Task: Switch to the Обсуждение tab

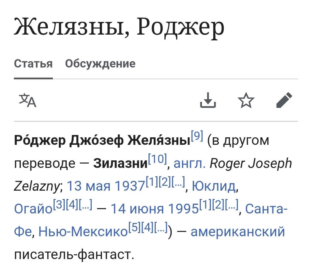Action: (x=100, y=64)
